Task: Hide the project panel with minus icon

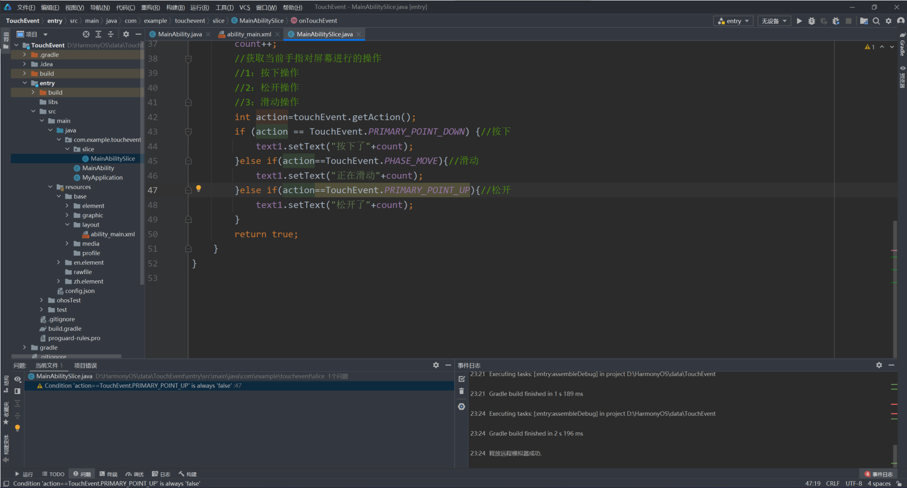Action: point(138,34)
